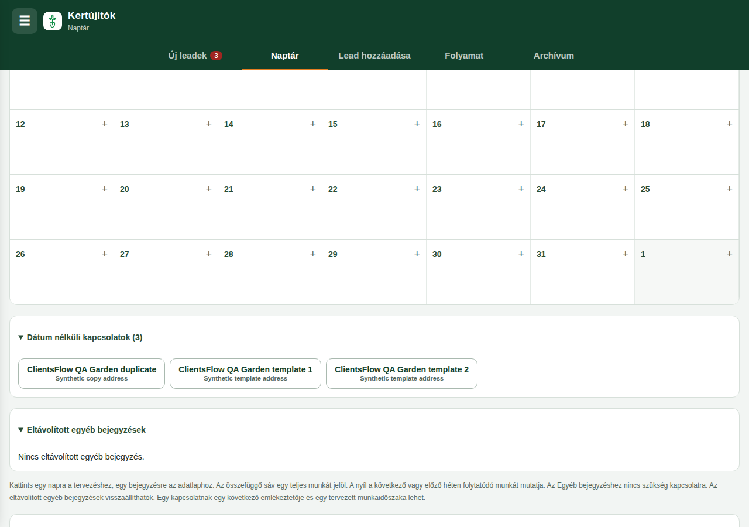
Task: Open ClientsFlow QA Garden duplicate contact
Action: coord(92,374)
